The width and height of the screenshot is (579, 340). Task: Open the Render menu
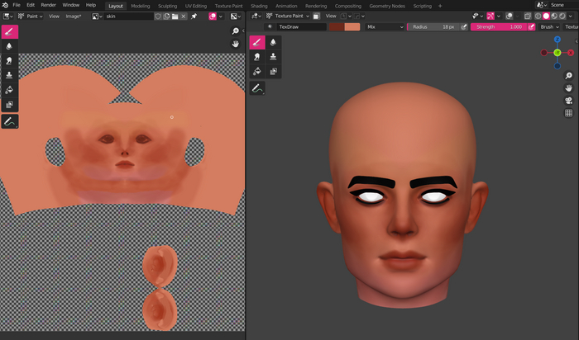[49, 5]
